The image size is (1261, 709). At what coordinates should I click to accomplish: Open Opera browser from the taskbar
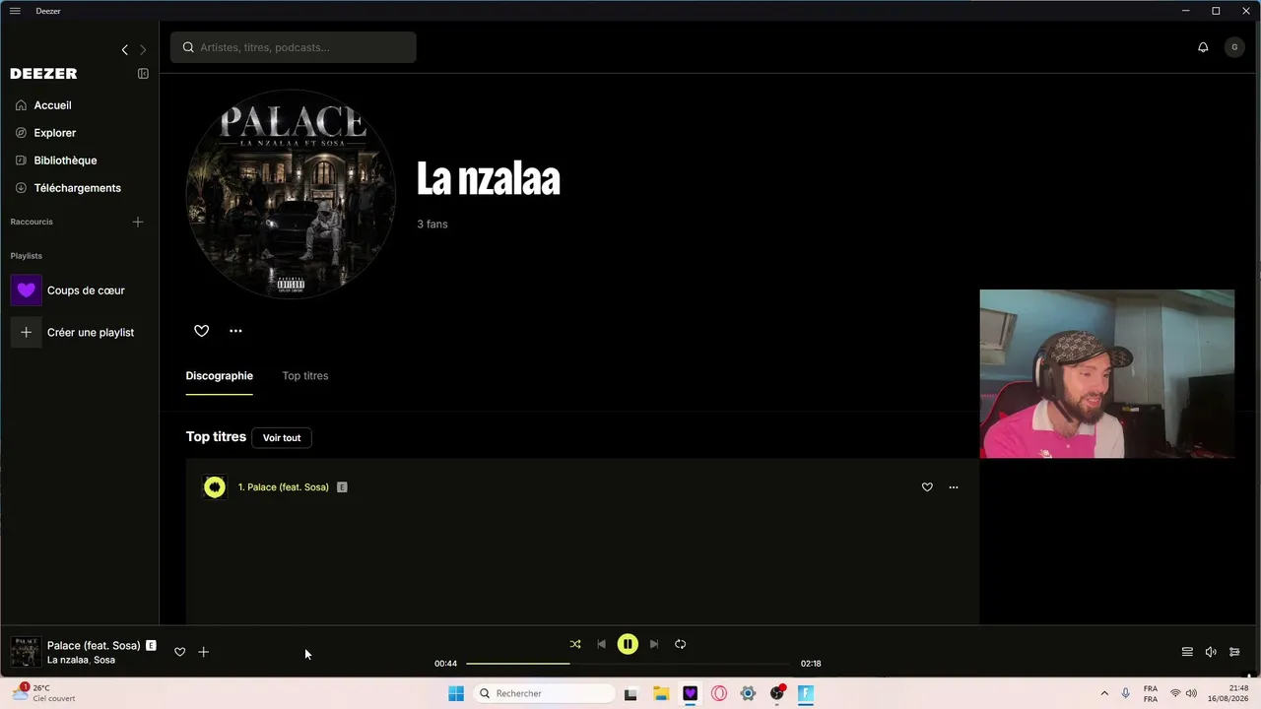[x=719, y=693]
